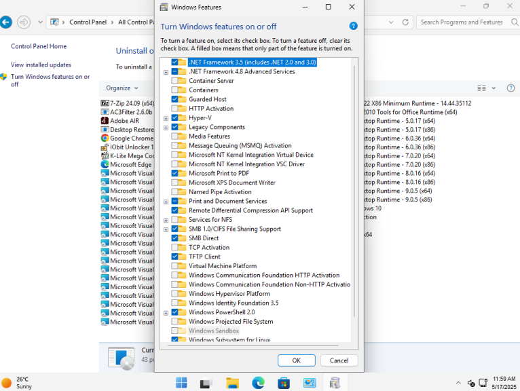Select Windows Identity Foundation 3.5 row

(234, 303)
